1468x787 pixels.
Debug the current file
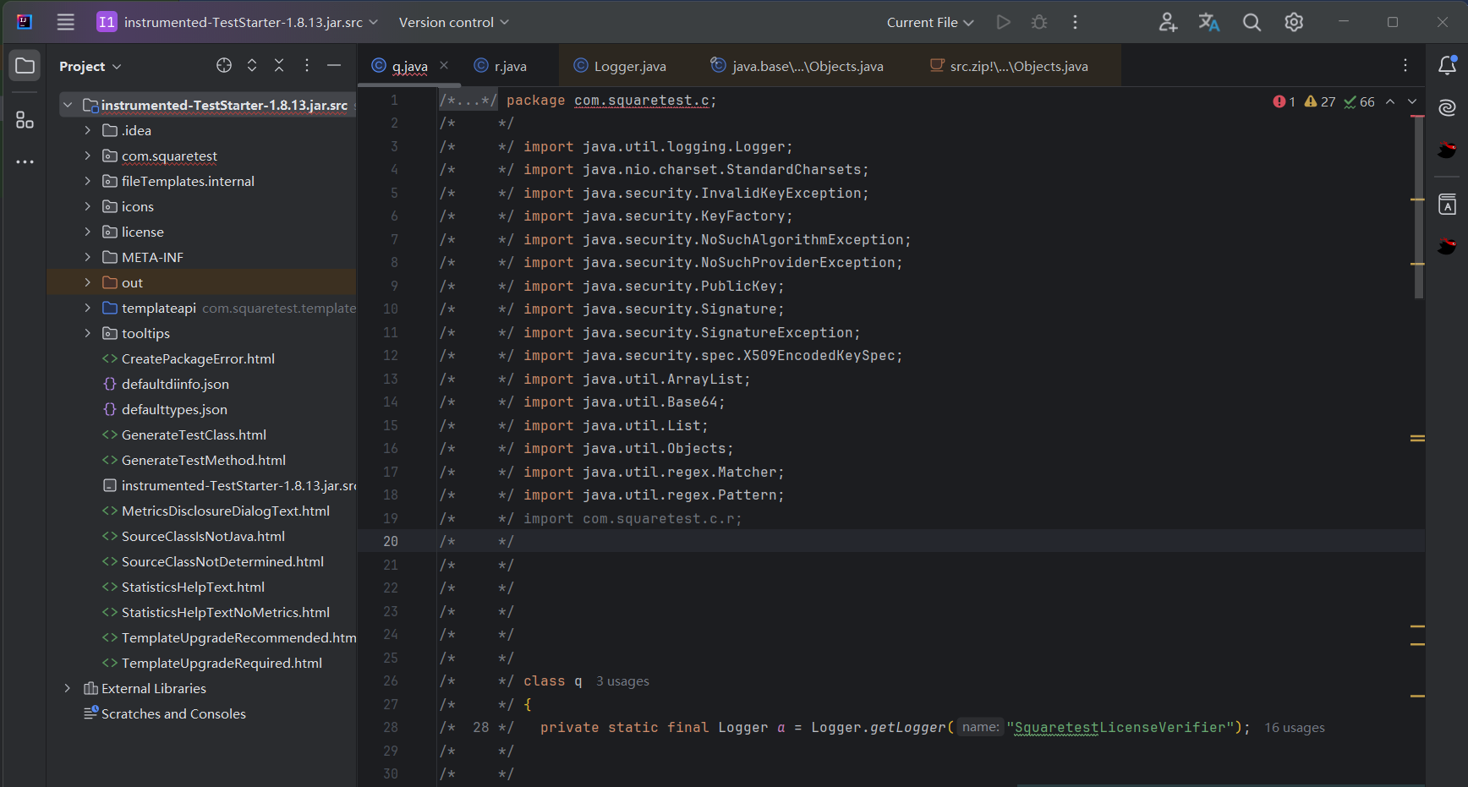[1039, 22]
